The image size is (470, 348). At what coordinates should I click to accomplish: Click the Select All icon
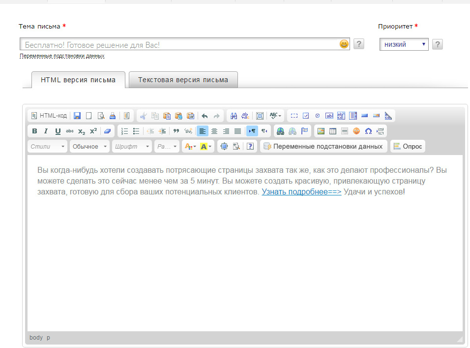click(x=260, y=116)
